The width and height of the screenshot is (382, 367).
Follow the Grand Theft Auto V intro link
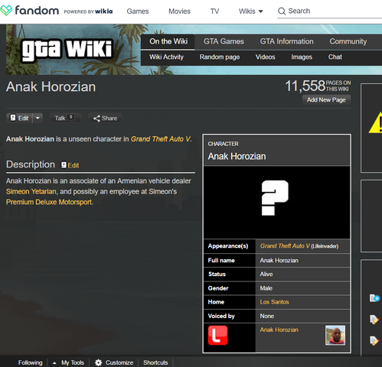pyautogui.click(x=161, y=139)
